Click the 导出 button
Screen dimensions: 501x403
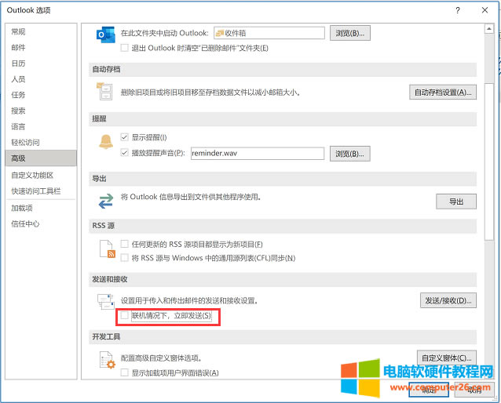point(456,201)
